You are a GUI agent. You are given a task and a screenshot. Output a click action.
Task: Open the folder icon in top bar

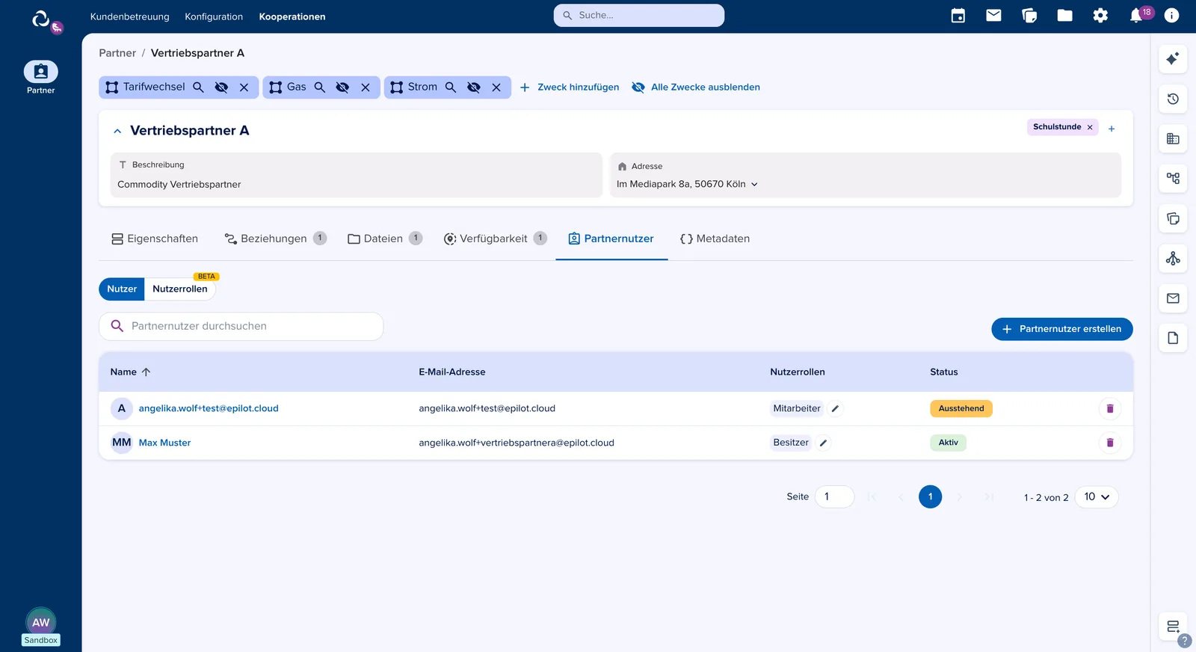pos(1064,16)
